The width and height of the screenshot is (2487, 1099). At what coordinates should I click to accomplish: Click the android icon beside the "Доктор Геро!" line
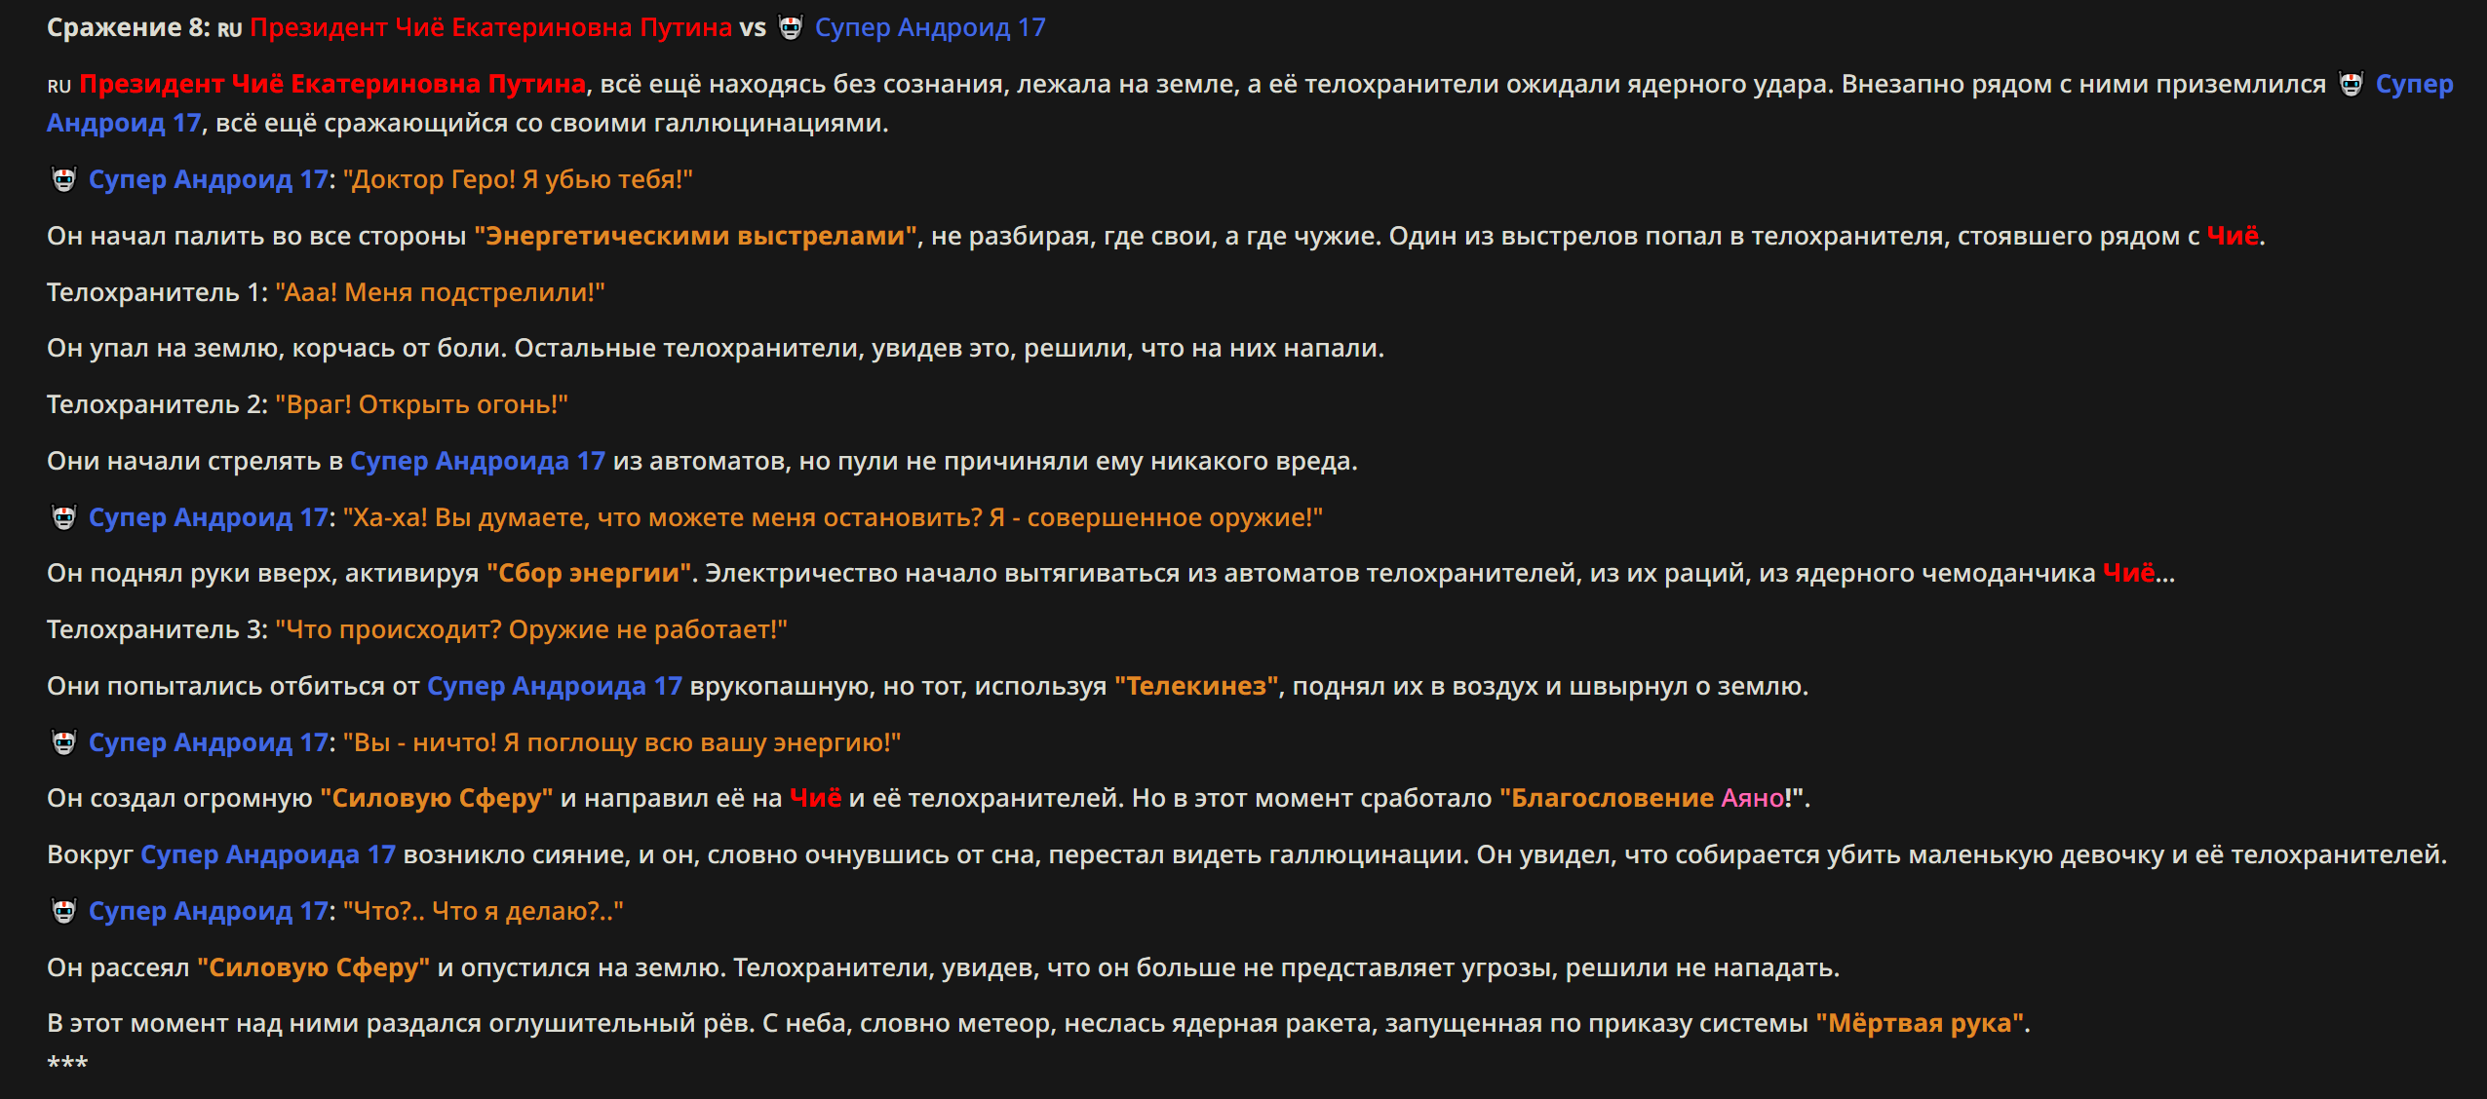(63, 179)
